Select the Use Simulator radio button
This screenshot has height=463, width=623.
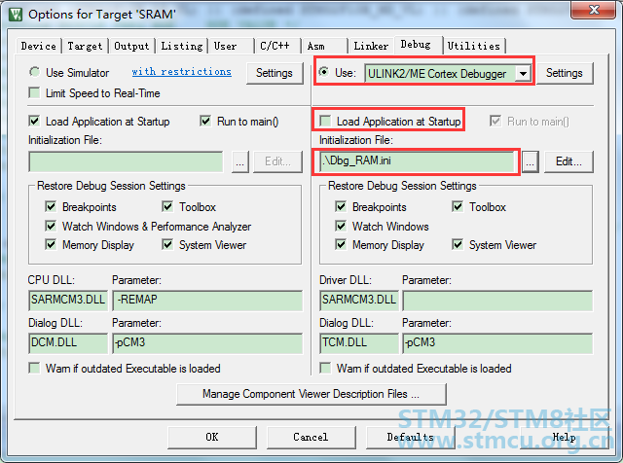point(35,72)
